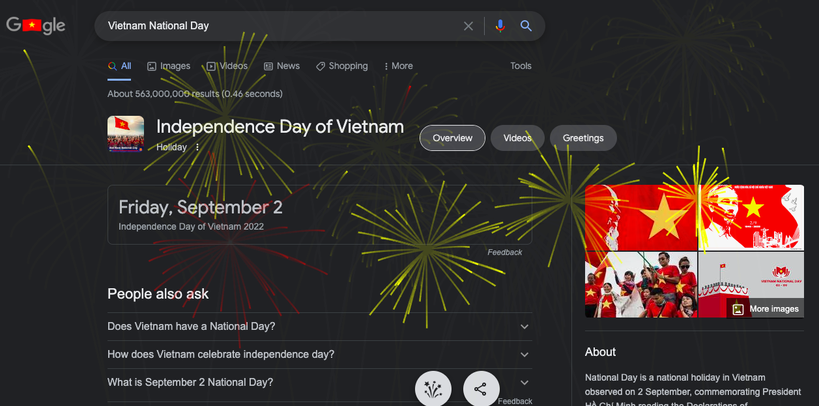Start voice search with the microphone icon
The width and height of the screenshot is (819, 406).
click(x=500, y=26)
